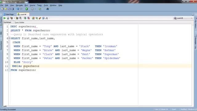Select the Worksheet tab
Image resolution: width=197 pixels, height=111 pixels.
[x=7, y=22]
